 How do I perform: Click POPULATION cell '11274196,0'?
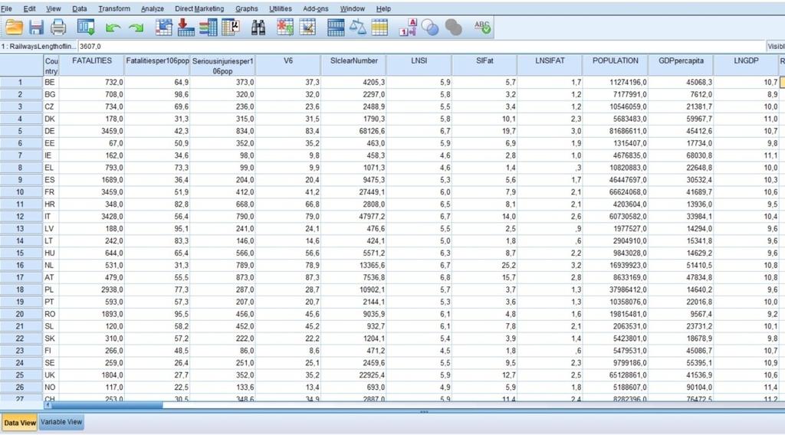coord(616,82)
